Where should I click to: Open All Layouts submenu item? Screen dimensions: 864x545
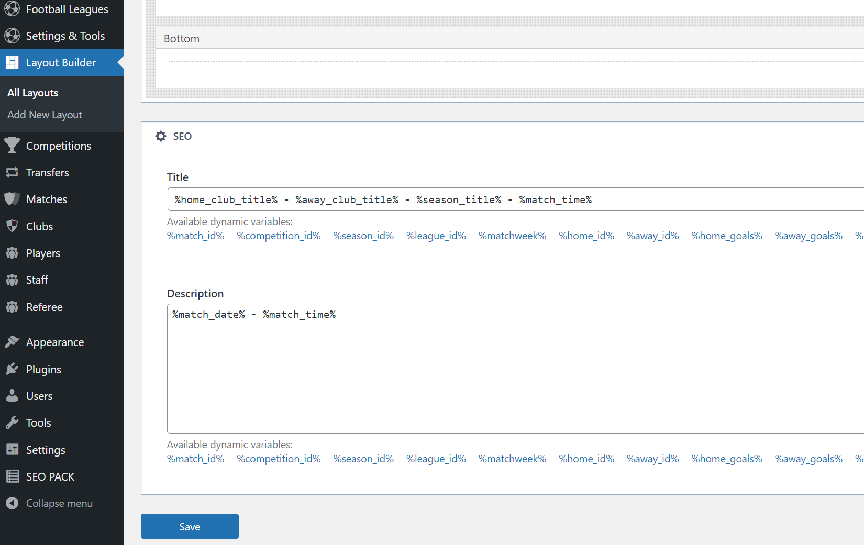(x=32, y=93)
